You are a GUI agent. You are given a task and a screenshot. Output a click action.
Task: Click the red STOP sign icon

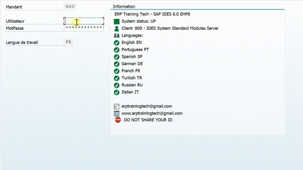coord(118,120)
